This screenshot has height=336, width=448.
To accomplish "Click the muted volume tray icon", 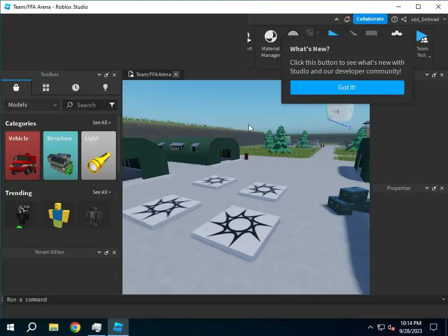I will point(391,327).
